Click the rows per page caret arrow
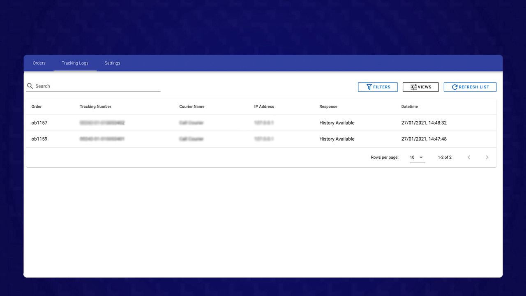The height and width of the screenshot is (296, 526). [x=422, y=157]
